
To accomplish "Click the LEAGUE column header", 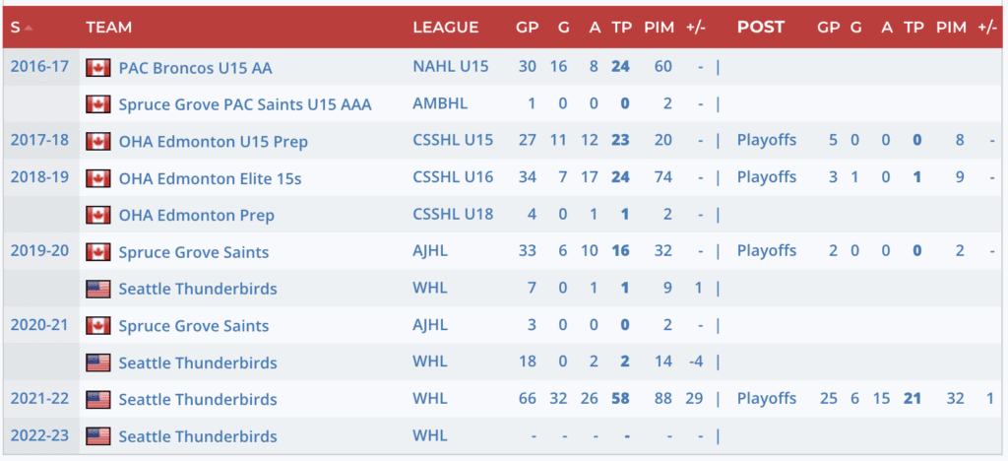I will (x=445, y=28).
